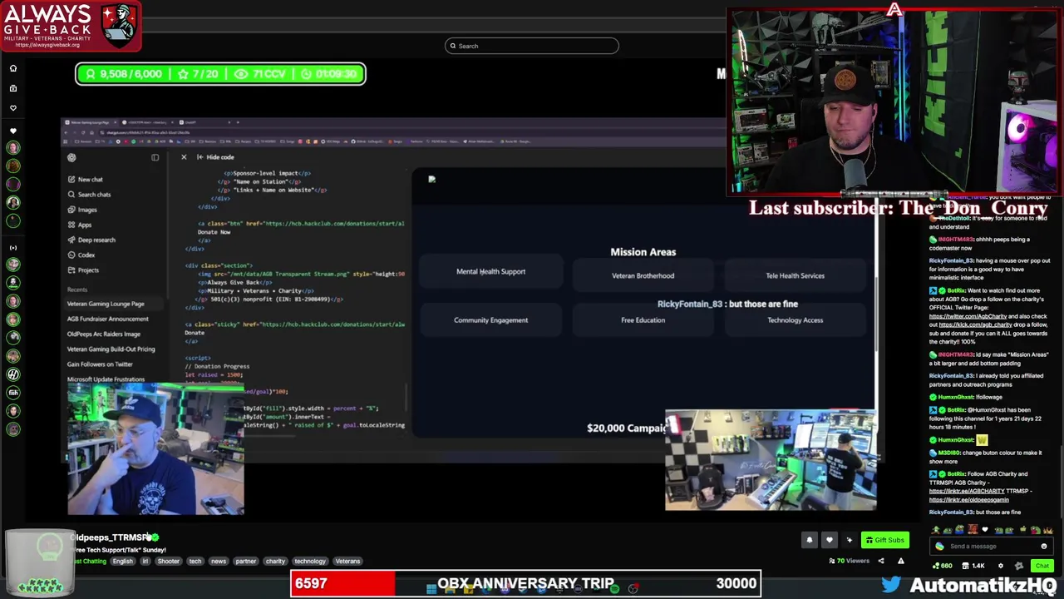The image size is (1064, 599).
Task: Open Images in ChatGPT sidebar
Action: (86, 210)
